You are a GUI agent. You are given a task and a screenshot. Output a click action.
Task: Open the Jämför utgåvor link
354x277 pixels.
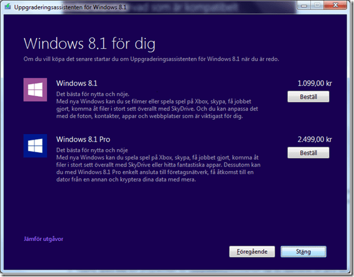pos(43,239)
